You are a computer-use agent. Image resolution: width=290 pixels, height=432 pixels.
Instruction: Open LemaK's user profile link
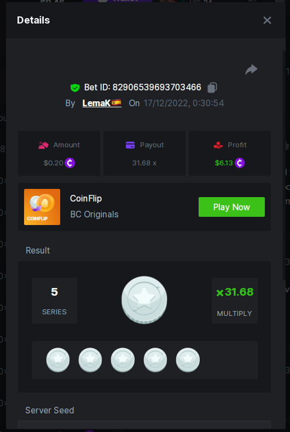pyautogui.click(x=102, y=103)
